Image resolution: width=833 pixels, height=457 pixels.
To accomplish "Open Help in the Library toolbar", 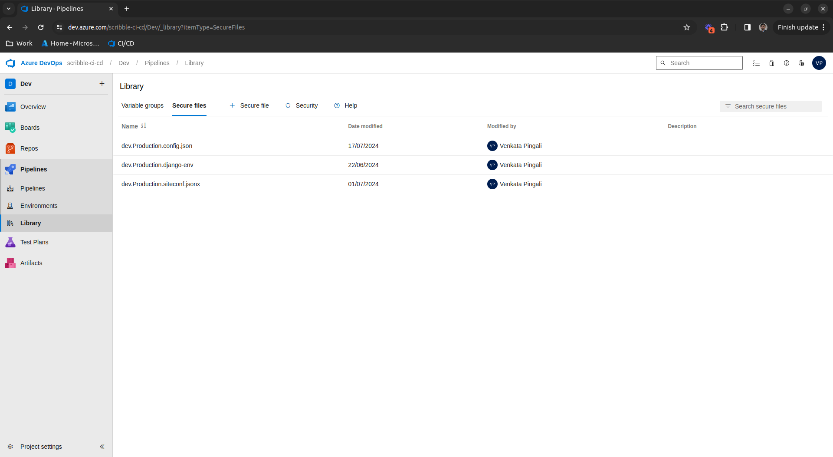I will 346,105.
